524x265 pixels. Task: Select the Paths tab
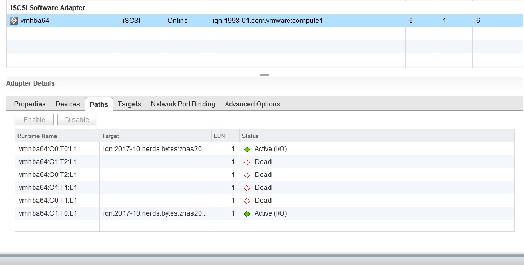99,104
